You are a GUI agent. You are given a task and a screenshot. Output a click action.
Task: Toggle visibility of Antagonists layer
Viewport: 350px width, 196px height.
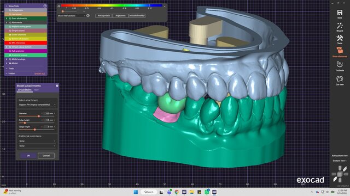[x=10, y=10]
